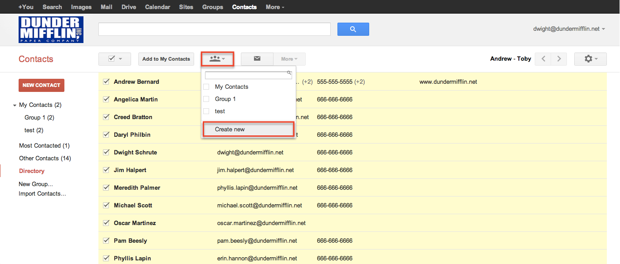Image resolution: width=620 pixels, height=264 pixels.
Task: Check My Contacts in groups dropdown
Action: (206, 86)
